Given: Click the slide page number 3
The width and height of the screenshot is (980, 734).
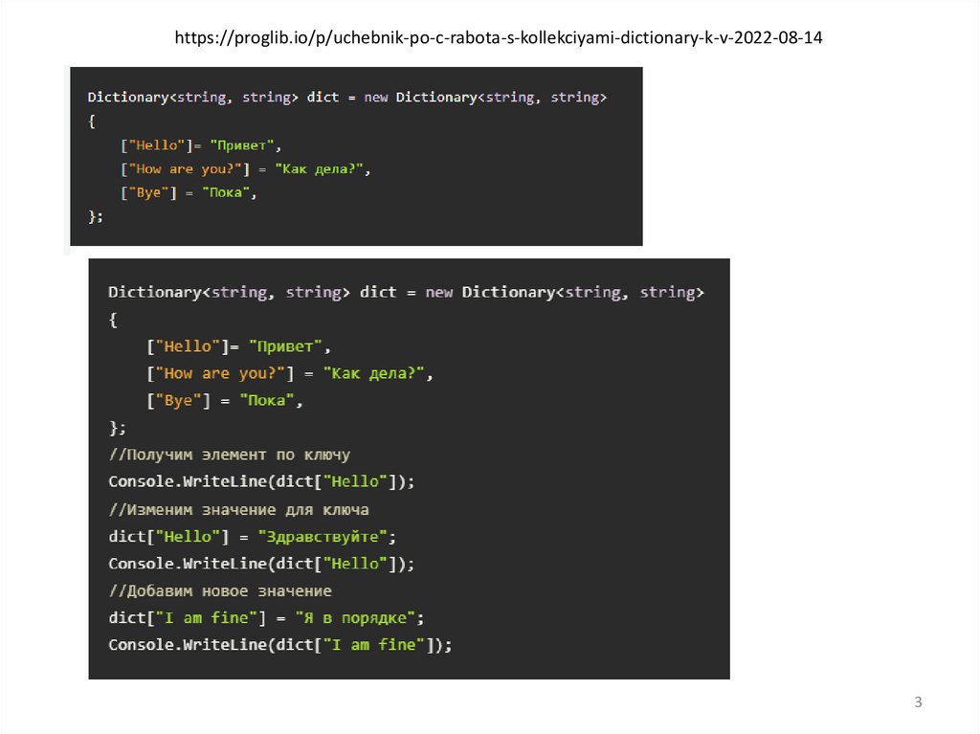Looking at the screenshot, I should pyautogui.click(x=918, y=702).
